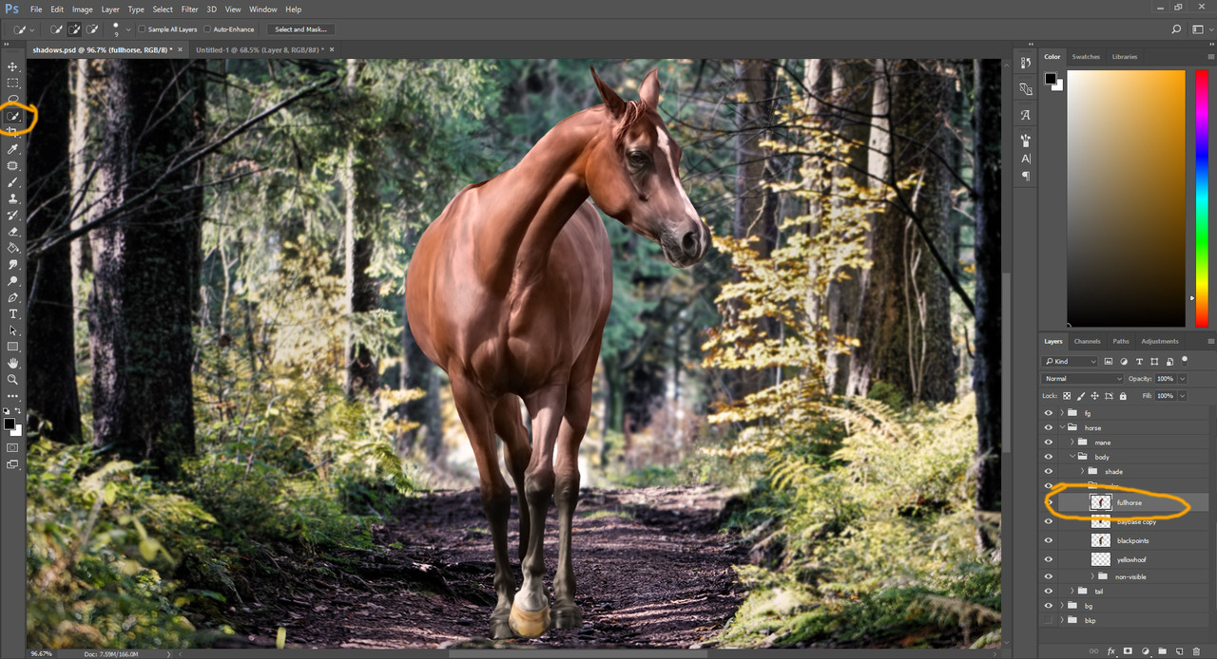Select the Rectangular Marquee tool
This screenshot has height=659, width=1217.
(x=12, y=84)
